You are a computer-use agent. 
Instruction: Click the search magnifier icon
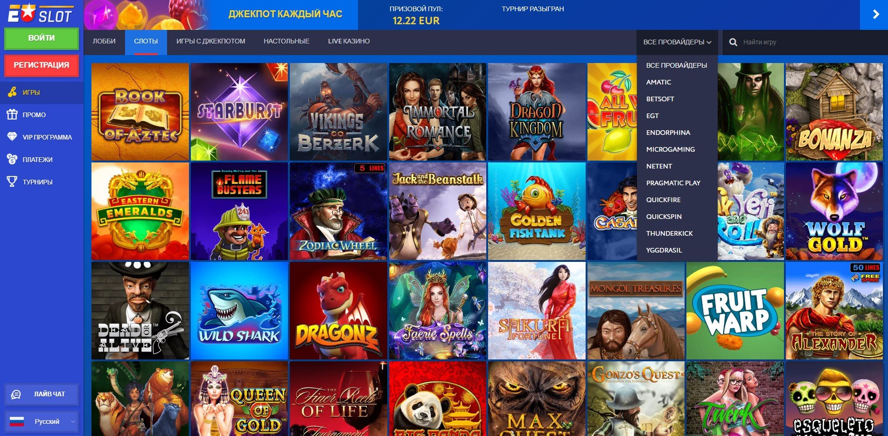click(x=733, y=42)
